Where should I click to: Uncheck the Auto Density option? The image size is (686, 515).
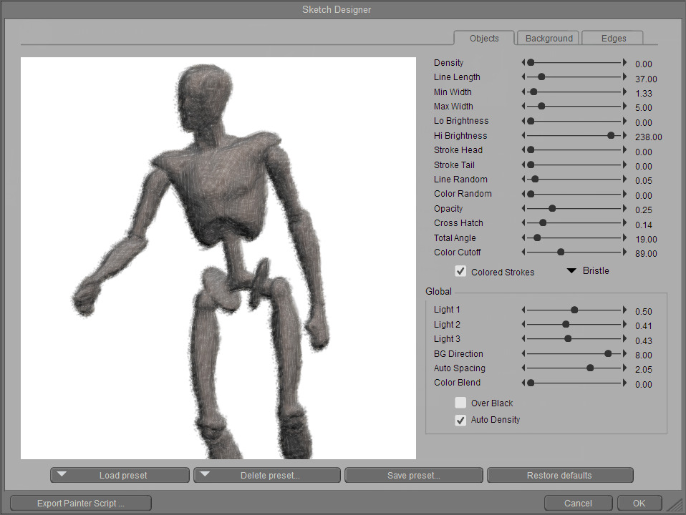click(x=460, y=420)
